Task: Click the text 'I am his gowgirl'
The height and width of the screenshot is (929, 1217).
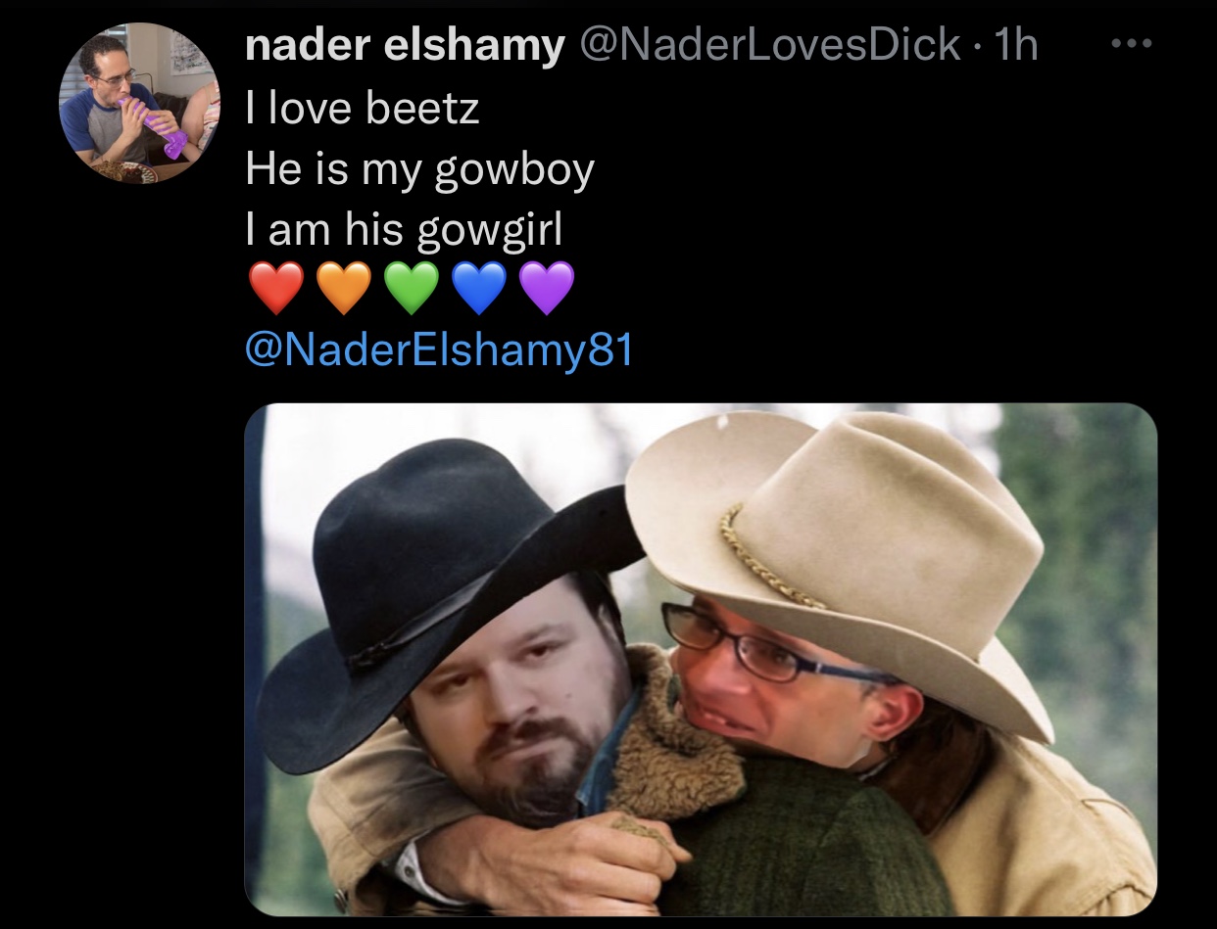Action: click(404, 232)
